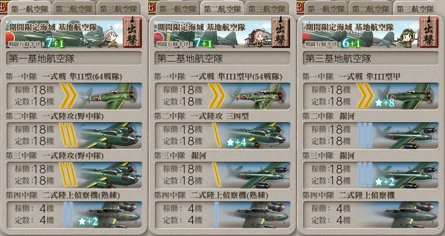Toggle the 出撃 plaque on third air base
The image size is (445, 236).
429,32
